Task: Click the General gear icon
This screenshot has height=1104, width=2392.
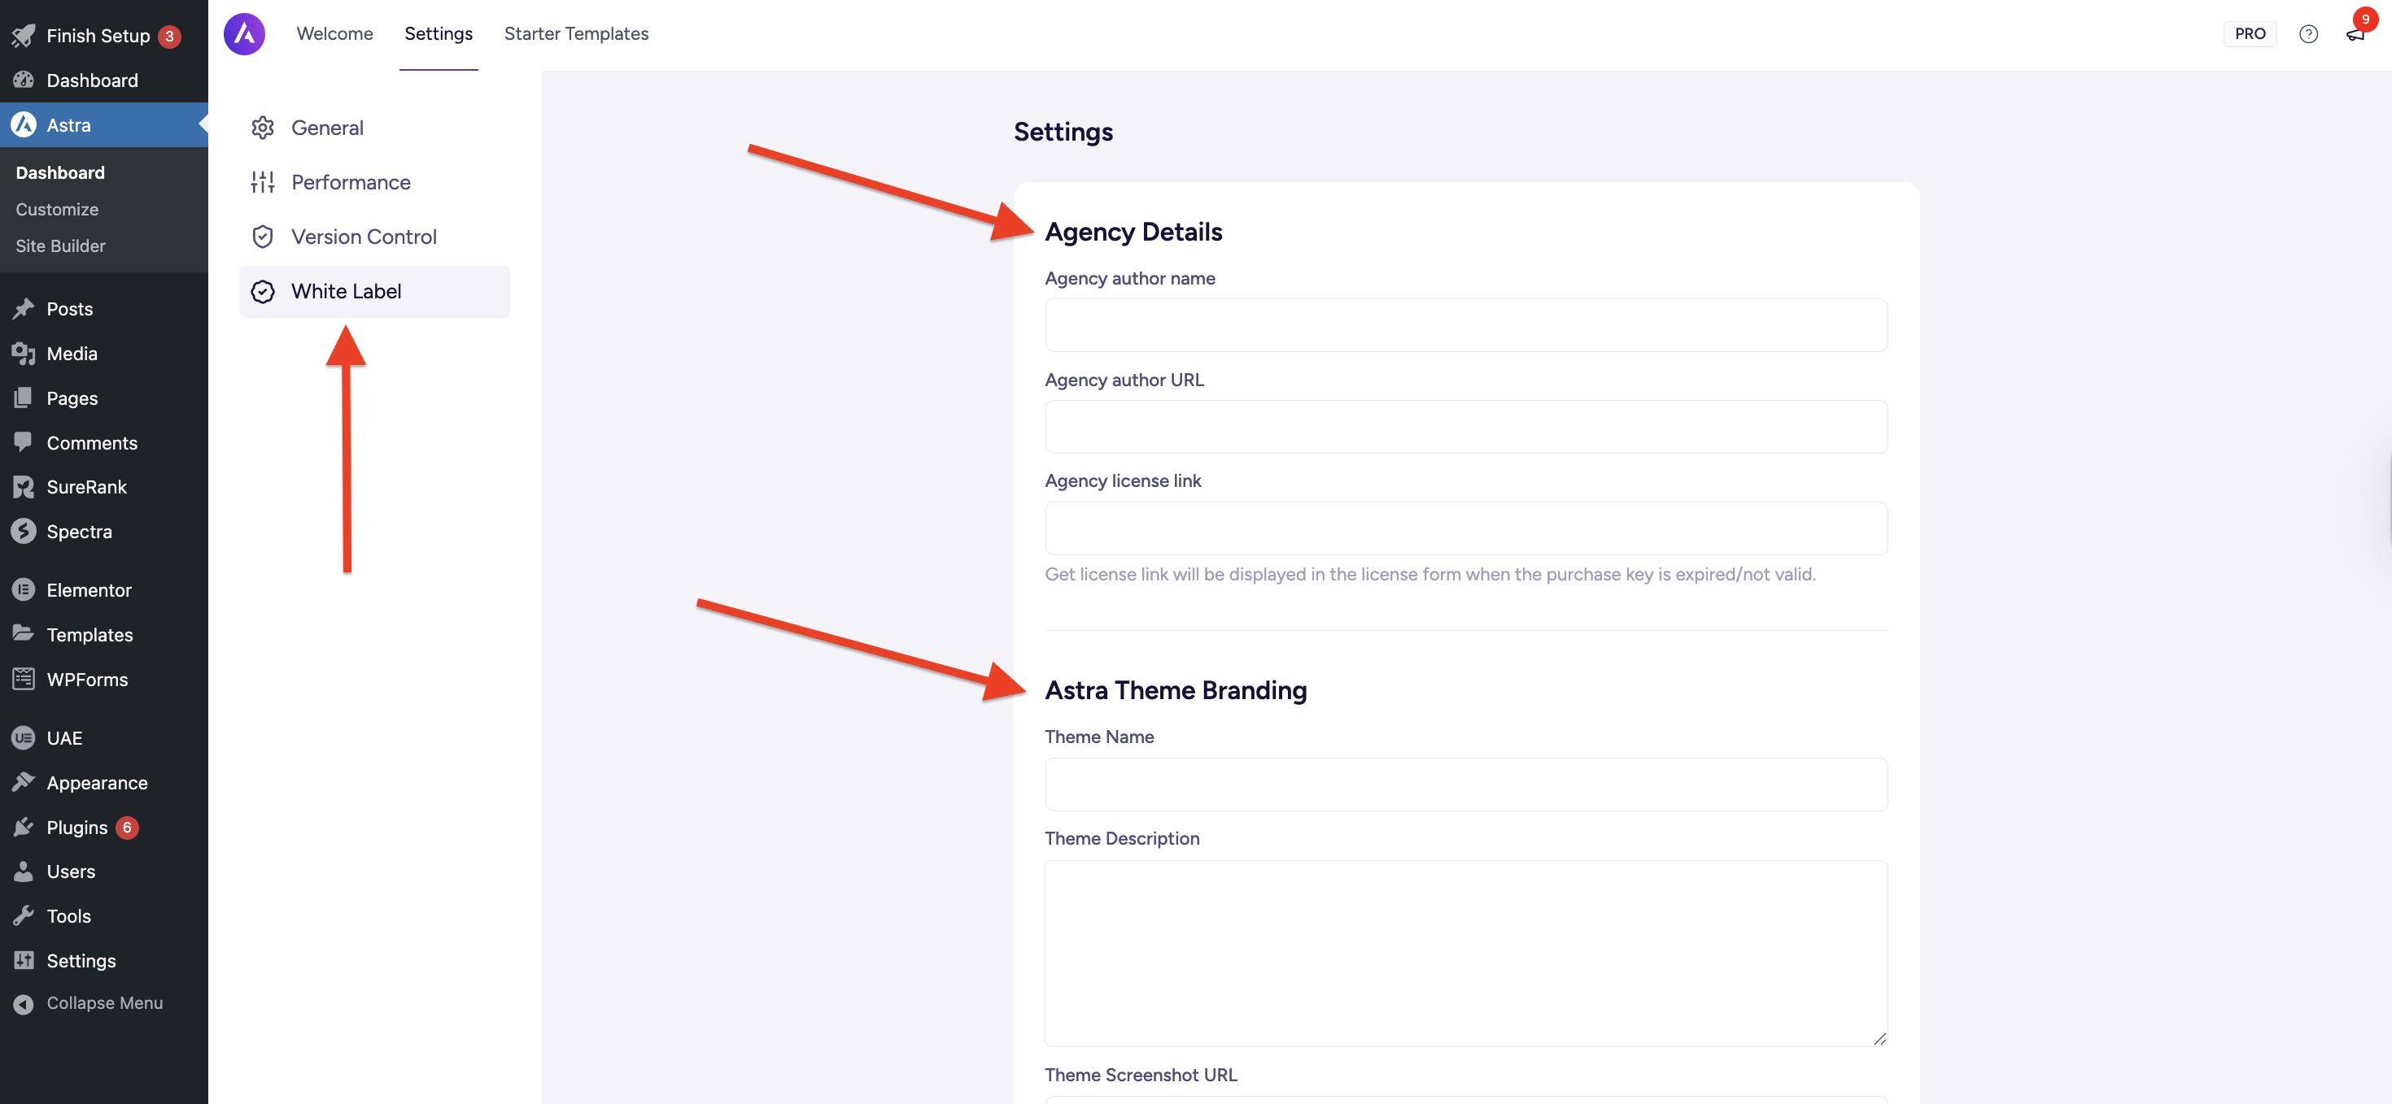Action: (263, 128)
